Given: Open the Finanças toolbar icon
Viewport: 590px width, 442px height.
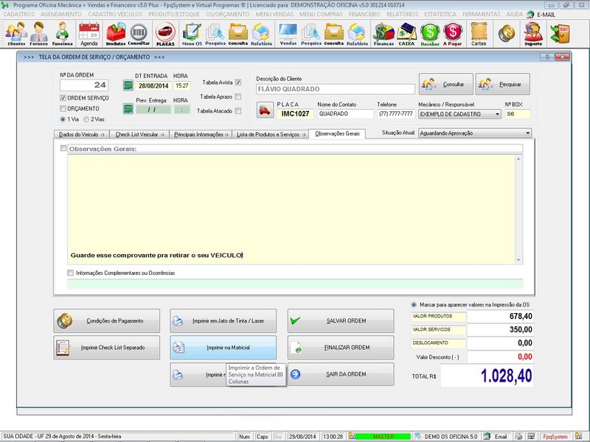Looking at the screenshot, I should [383, 33].
